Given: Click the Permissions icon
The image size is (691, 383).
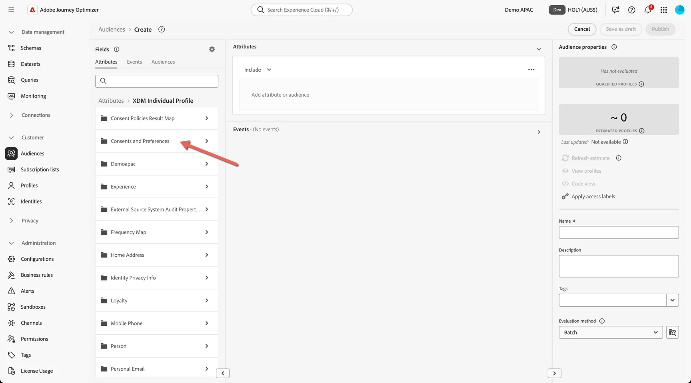Looking at the screenshot, I should tap(11, 339).
